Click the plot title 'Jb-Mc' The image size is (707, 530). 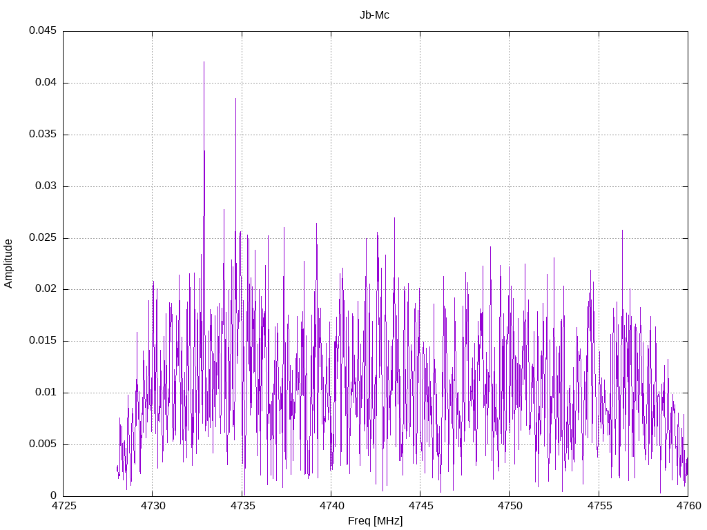pyautogui.click(x=374, y=15)
